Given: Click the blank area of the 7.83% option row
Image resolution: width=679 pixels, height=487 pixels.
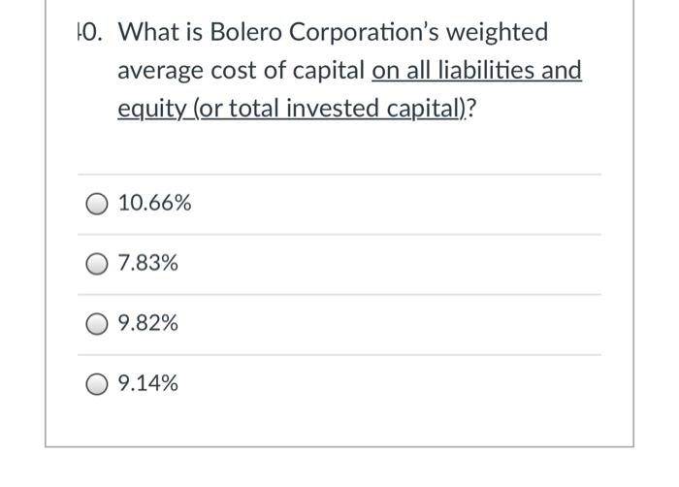Looking at the screenshot, I should click(x=390, y=264).
